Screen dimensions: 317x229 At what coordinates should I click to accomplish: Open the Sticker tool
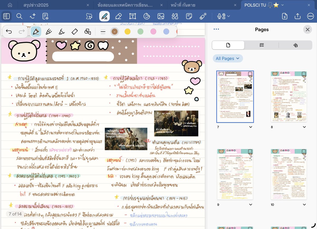pyautogui.click(x=146, y=16)
